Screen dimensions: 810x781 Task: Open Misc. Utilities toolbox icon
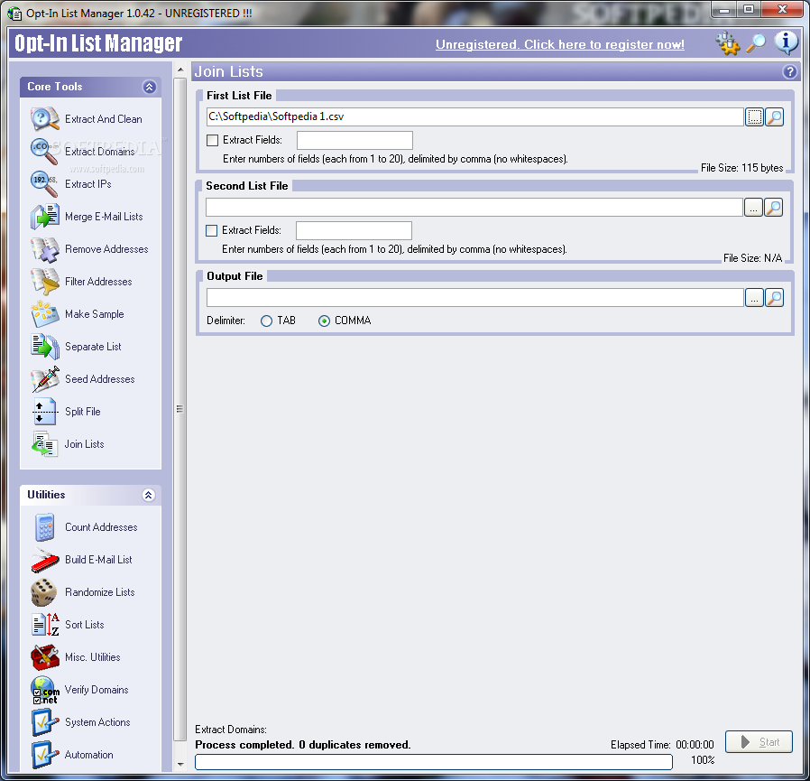point(44,657)
